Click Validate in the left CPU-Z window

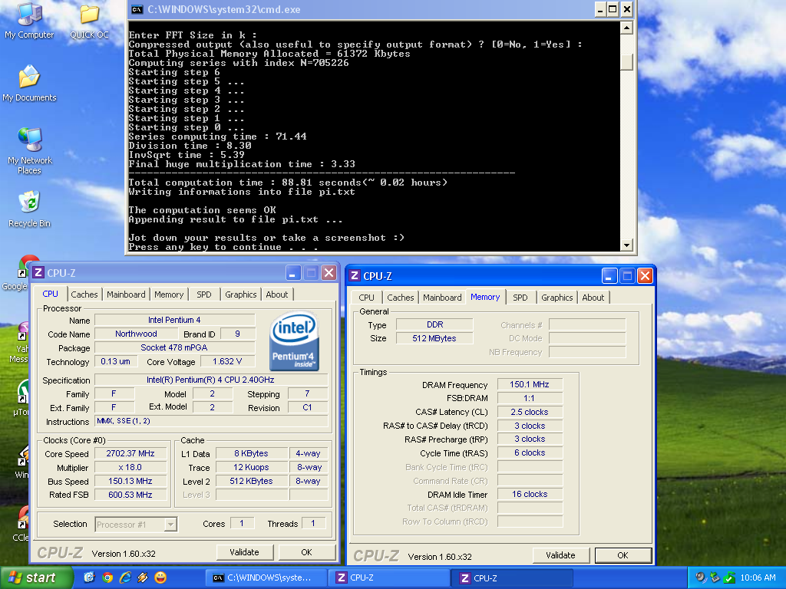coord(245,552)
